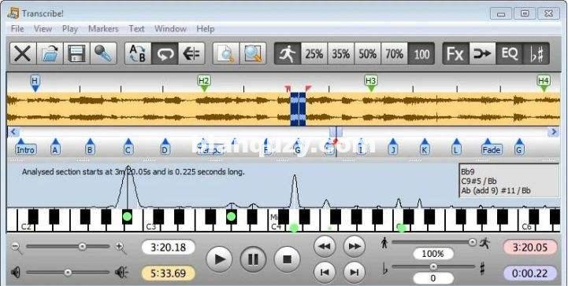Toggle the running-man speed button
The height and width of the screenshot is (286, 568).
click(288, 53)
